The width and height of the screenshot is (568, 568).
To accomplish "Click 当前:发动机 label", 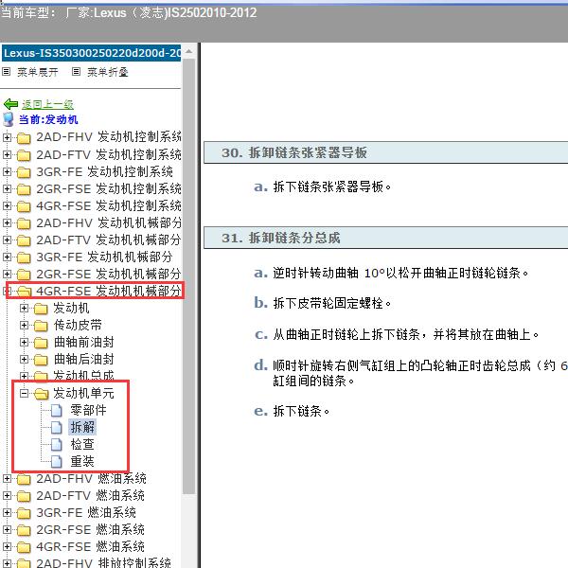I will pos(48,119).
